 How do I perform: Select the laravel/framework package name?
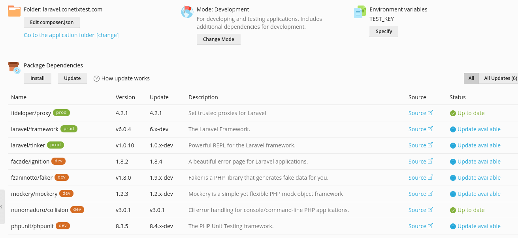(35, 129)
